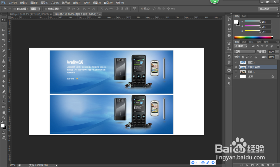Open the 图层 auto-select target dropdown
The image size is (280, 167).
click(35, 9)
